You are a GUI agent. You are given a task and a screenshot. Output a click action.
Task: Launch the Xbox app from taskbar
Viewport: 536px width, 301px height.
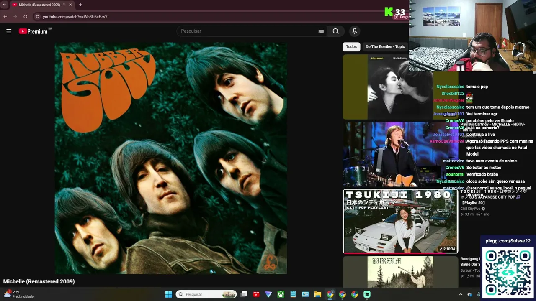[x=281, y=294]
